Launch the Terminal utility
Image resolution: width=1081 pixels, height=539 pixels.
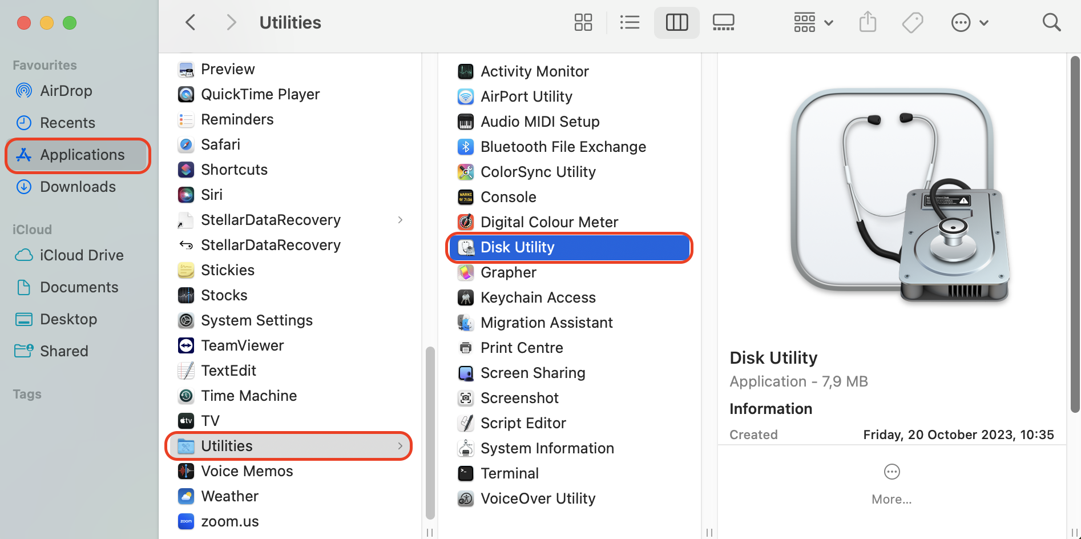point(510,473)
